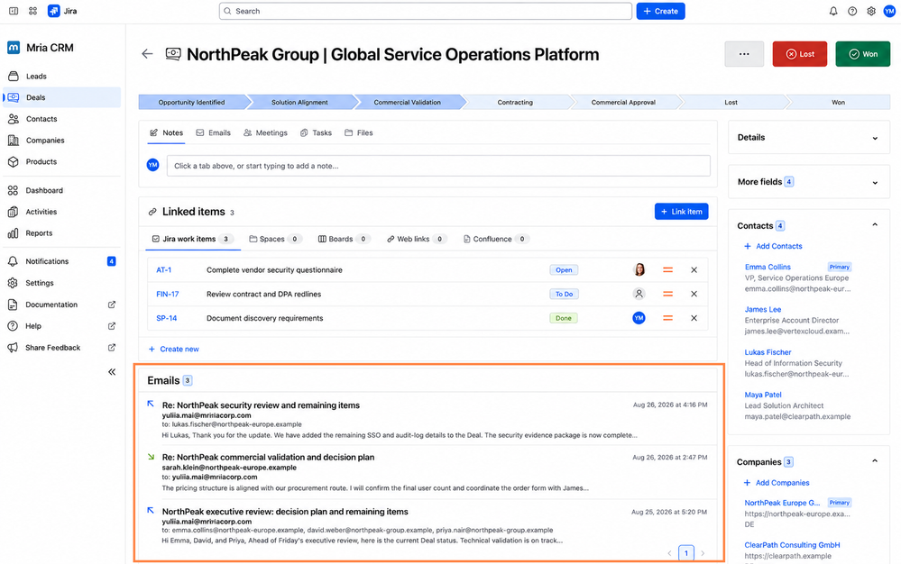Open notifications bell in top bar
Viewport: 901px width, 564px height.
pyautogui.click(x=833, y=11)
